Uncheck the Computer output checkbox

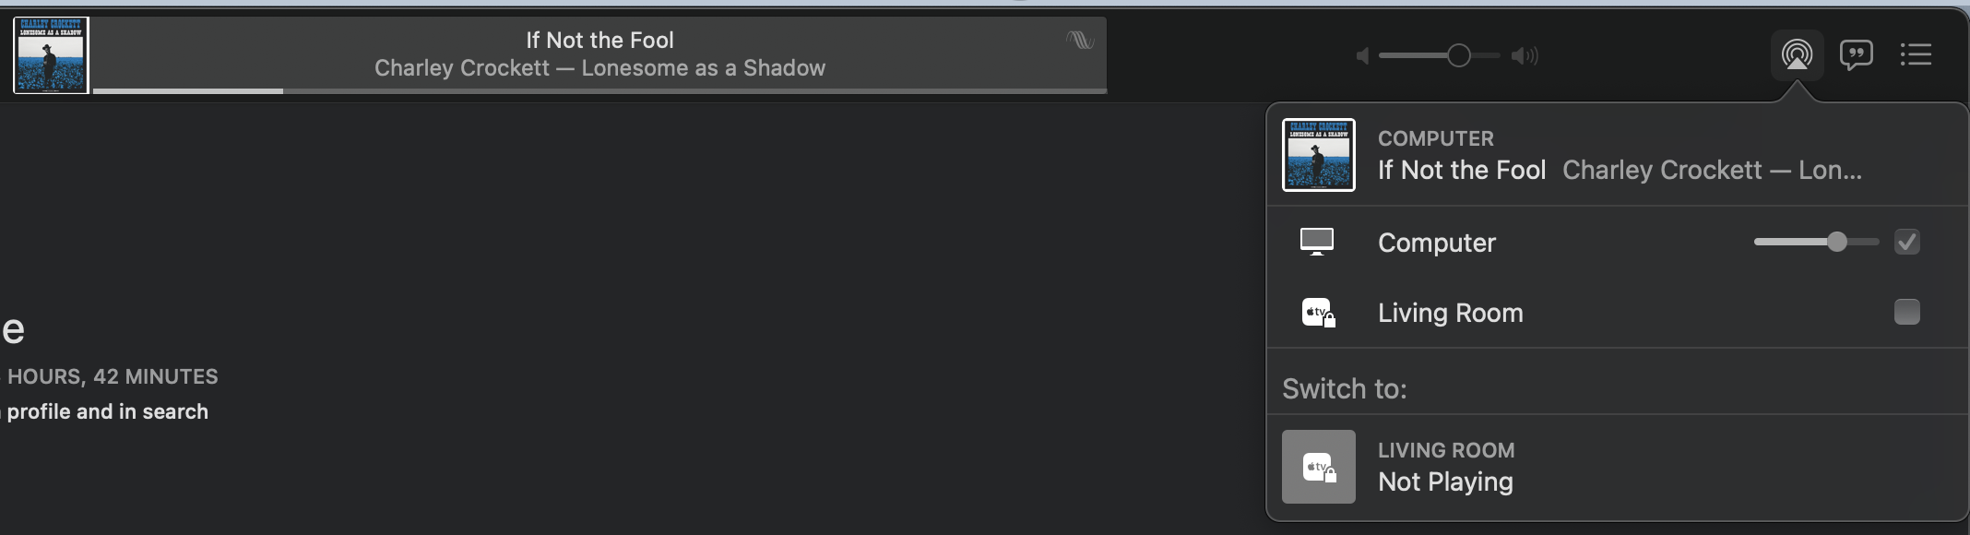click(x=1906, y=242)
